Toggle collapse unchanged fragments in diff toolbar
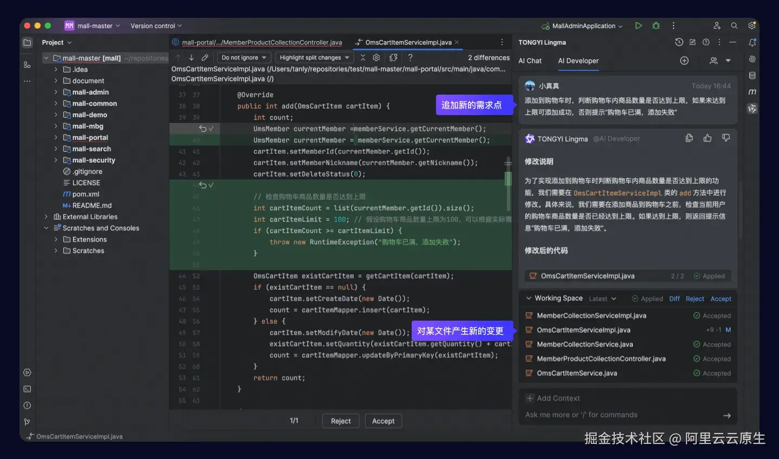The width and height of the screenshot is (779, 459). coord(363,57)
